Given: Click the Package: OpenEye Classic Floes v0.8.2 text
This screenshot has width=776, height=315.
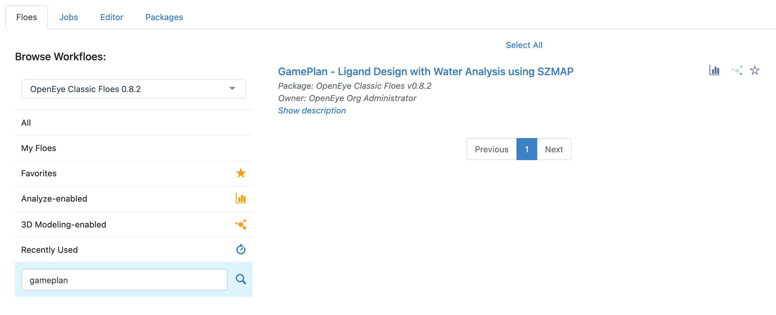Looking at the screenshot, I should [355, 86].
